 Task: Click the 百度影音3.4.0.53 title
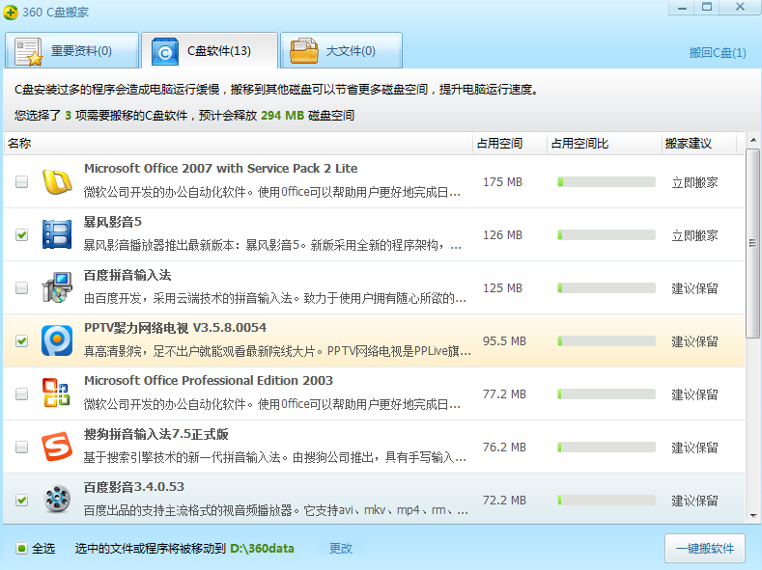(x=134, y=486)
